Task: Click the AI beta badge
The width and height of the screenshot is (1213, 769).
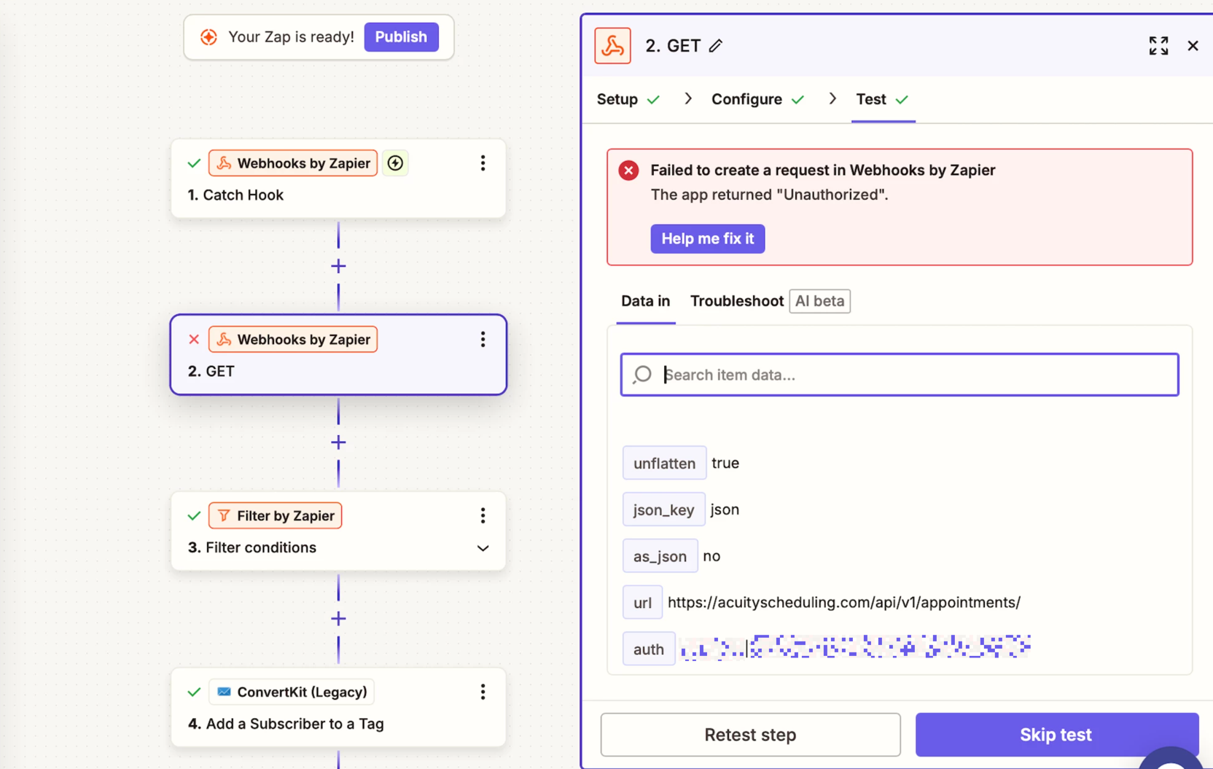Action: pyautogui.click(x=819, y=301)
